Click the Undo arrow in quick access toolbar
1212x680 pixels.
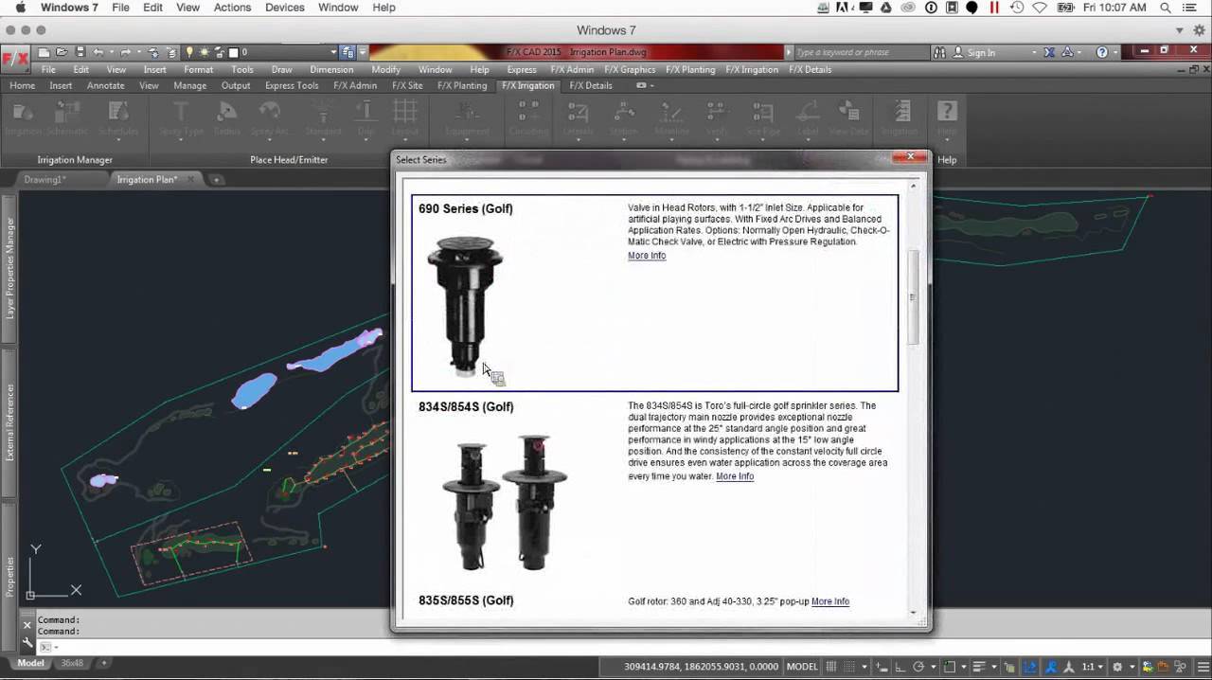click(x=98, y=52)
